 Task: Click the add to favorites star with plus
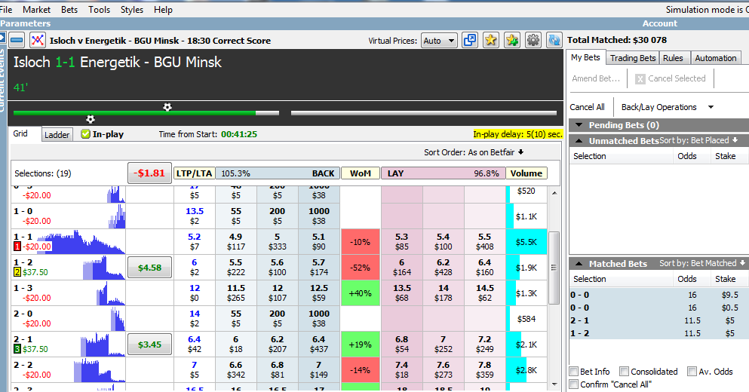511,41
